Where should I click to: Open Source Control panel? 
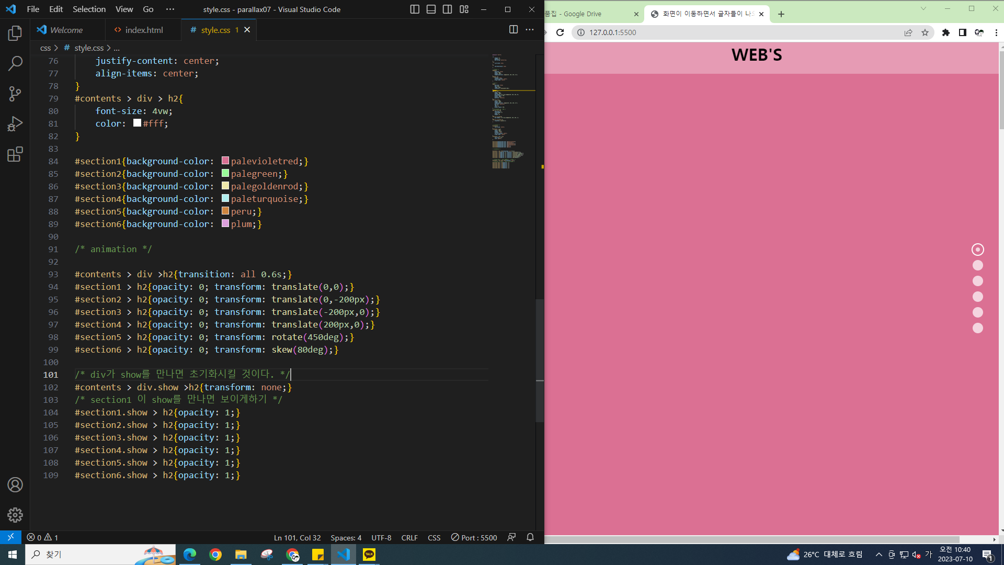pyautogui.click(x=15, y=94)
